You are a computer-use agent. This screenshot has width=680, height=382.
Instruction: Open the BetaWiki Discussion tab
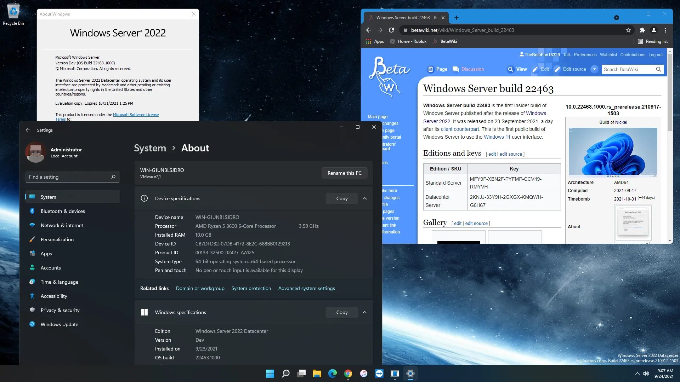click(468, 69)
